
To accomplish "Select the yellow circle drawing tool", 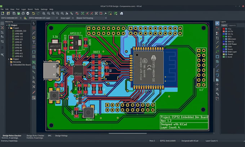I will click(34, 38).
